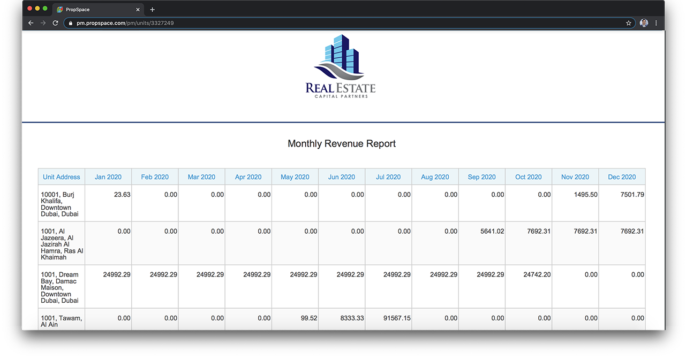Click the macOS yellow minimize button
Screen dimensions: 686x360
click(37, 9)
